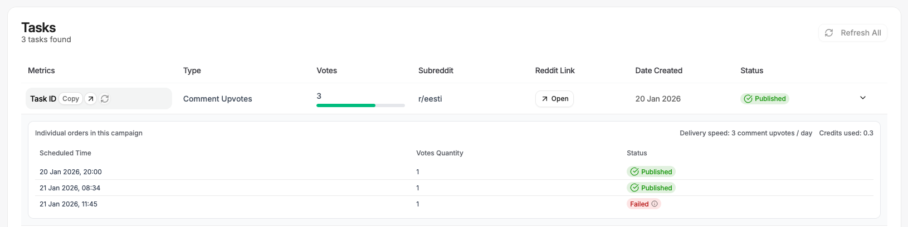Collapse the task row using the chevron
Screen dimensions: 908x227
[862, 98]
